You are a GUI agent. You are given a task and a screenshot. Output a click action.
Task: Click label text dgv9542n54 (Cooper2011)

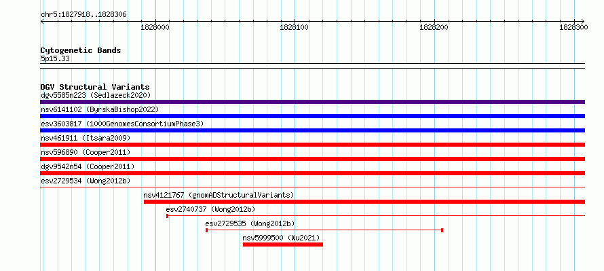88,166
